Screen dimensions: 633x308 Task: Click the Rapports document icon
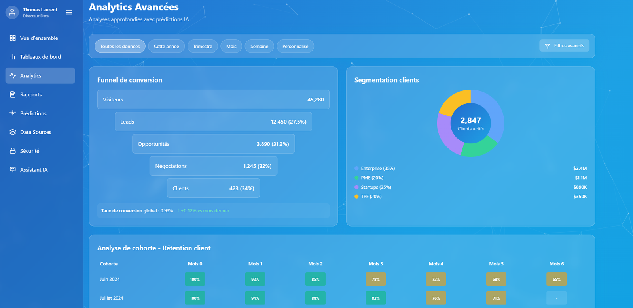[13, 94]
